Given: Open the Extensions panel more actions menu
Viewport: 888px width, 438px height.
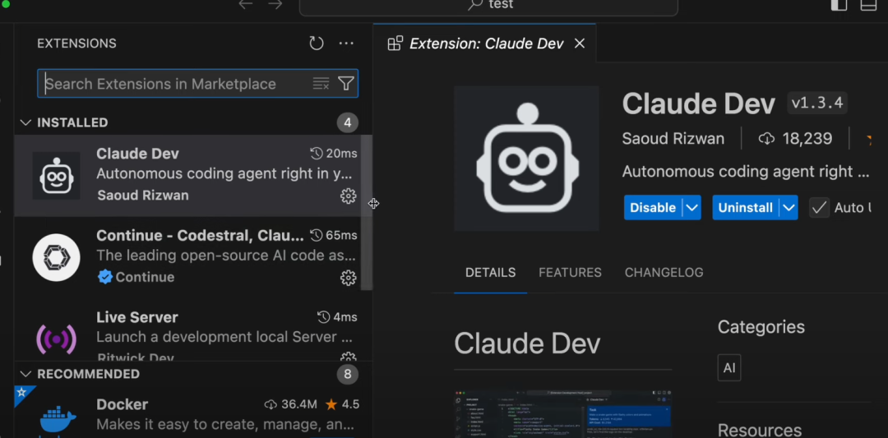Looking at the screenshot, I should (346, 44).
